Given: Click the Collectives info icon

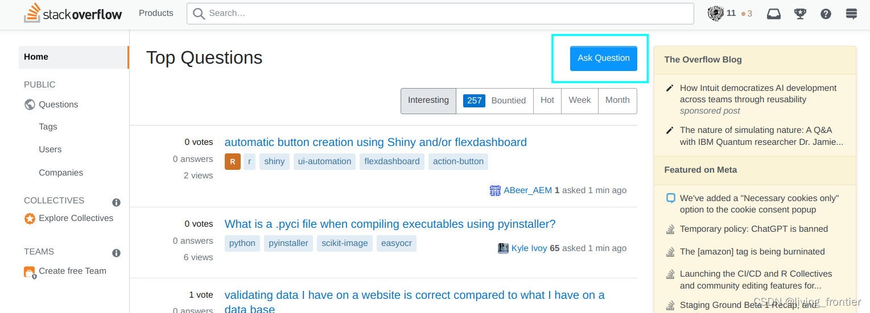Looking at the screenshot, I should click(x=116, y=202).
